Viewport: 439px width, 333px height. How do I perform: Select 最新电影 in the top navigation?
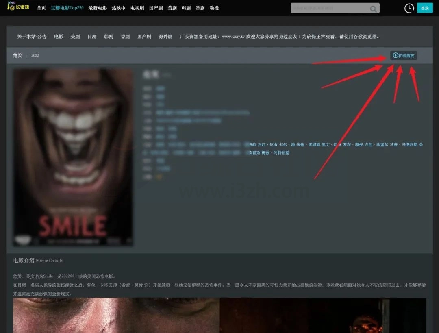(98, 8)
